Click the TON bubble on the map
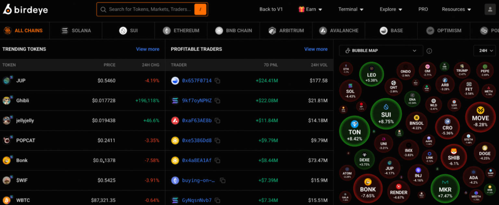499x205 pixels. point(354,131)
